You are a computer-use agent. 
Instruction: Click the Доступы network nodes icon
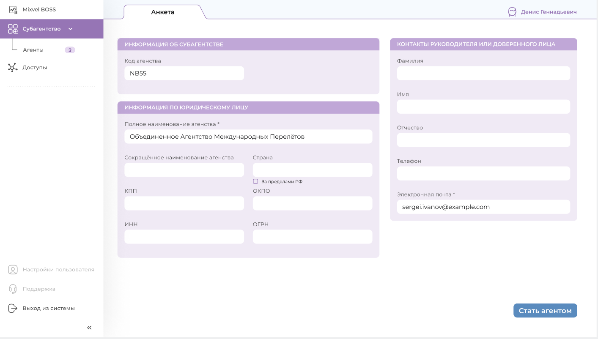(13, 68)
